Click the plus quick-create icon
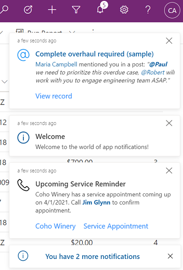 (52, 10)
